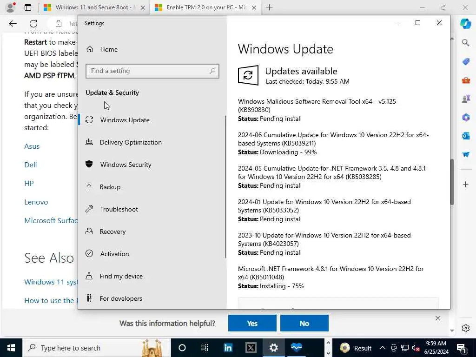Open Activation page

(x=114, y=254)
